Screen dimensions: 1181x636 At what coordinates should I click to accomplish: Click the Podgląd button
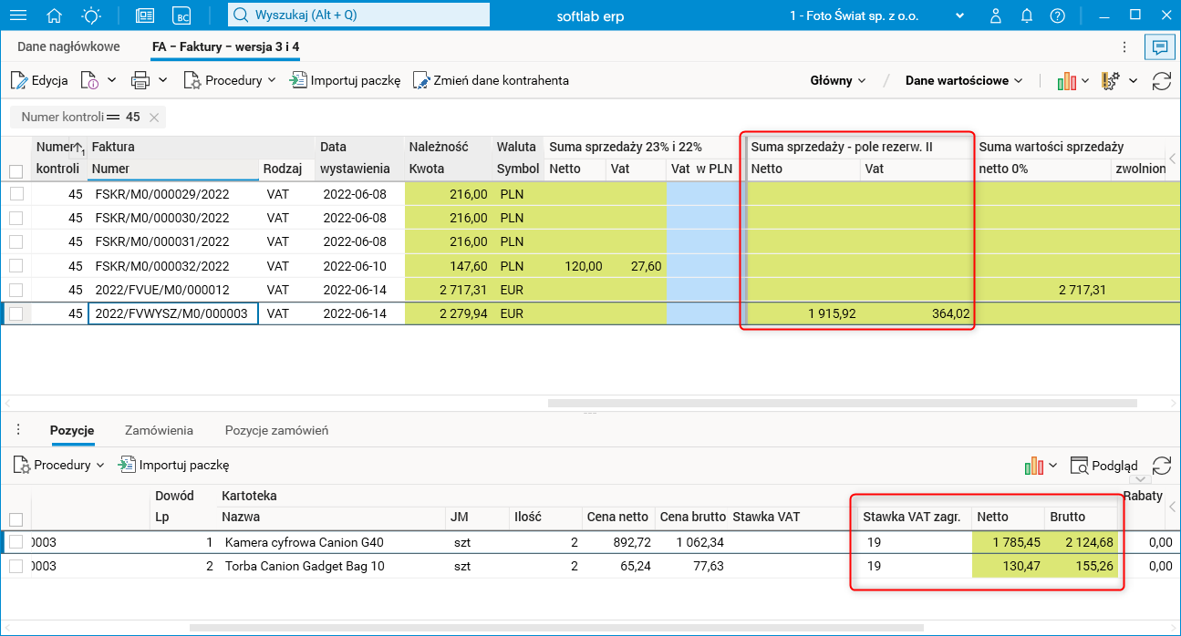coord(1104,466)
